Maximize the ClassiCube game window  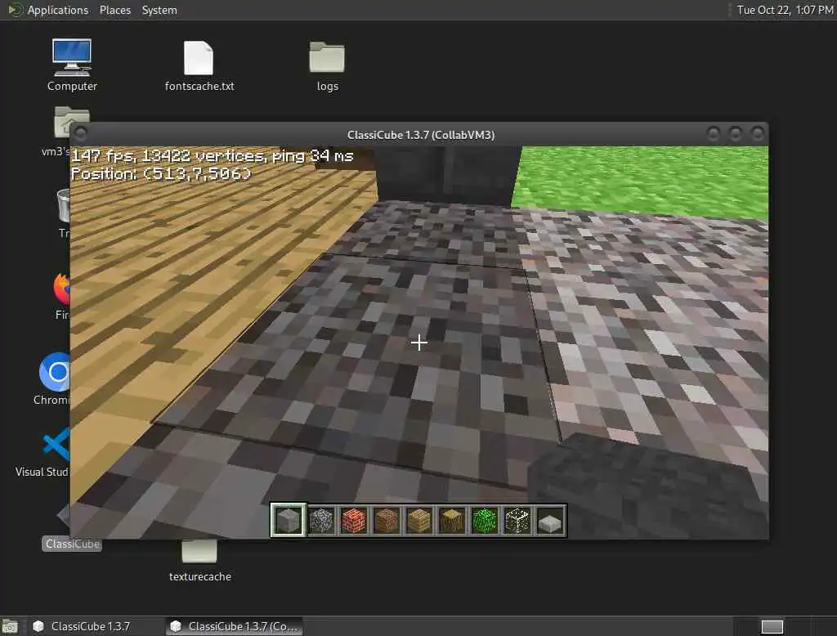click(x=735, y=133)
